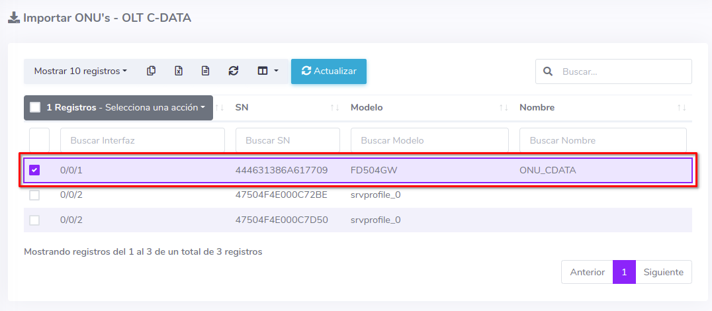Screen dimensions: 712x311
Task: Expand the Selecciona una acción dropdown
Action: point(155,107)
